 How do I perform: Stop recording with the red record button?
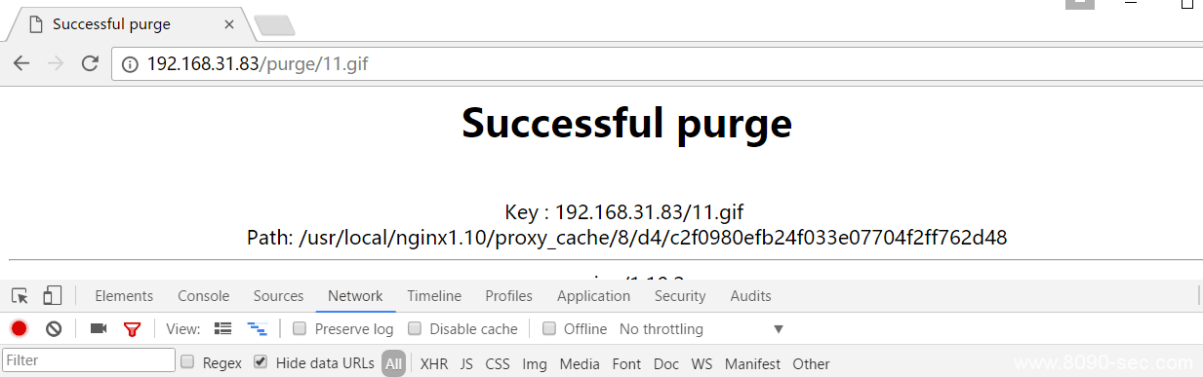click(19, 329)
